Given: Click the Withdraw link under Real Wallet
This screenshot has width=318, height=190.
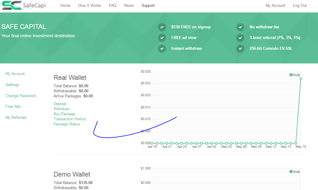Looking at the screenshot, I should [61, 109].
